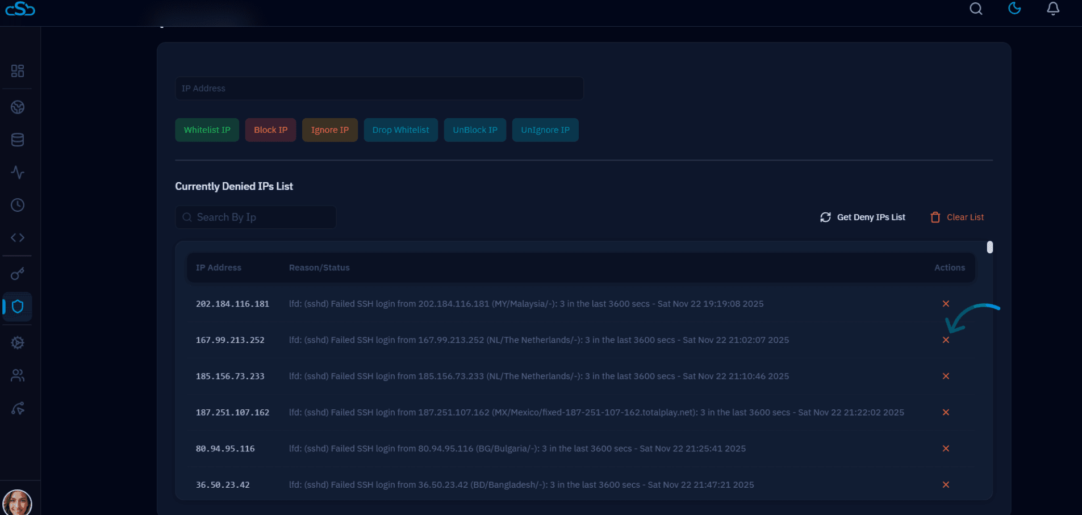Click the IP Address column header

pos(219,267)
